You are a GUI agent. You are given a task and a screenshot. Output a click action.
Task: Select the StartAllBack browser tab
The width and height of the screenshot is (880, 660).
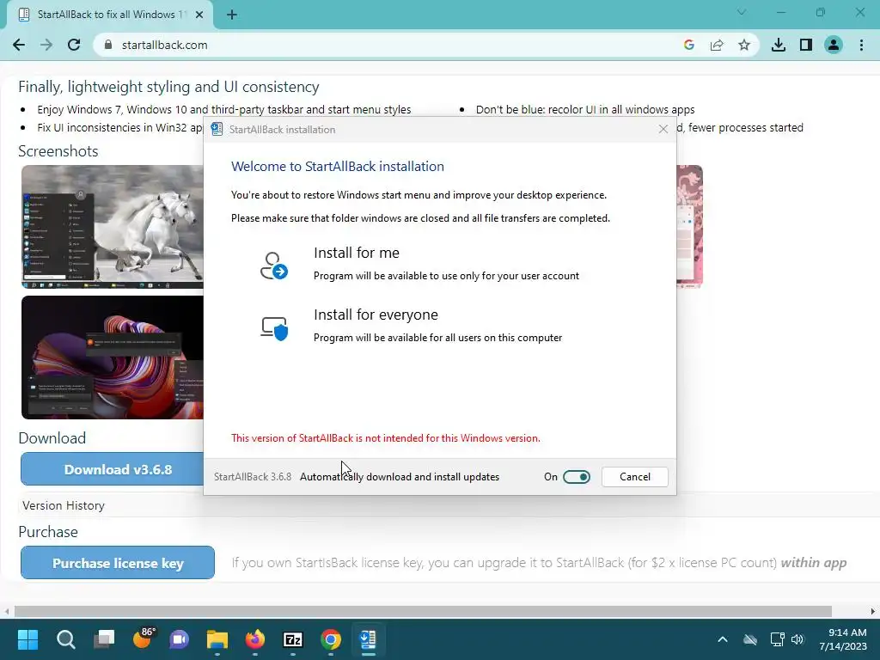click(x=110, y=15)
